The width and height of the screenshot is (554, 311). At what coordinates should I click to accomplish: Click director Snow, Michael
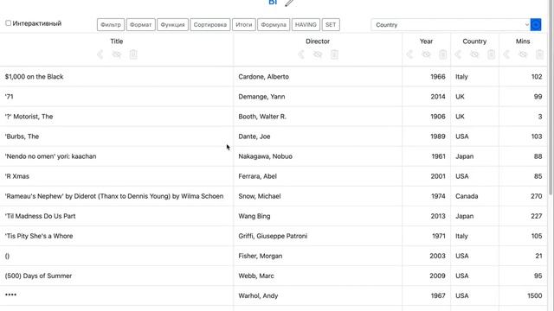point(260,196)
